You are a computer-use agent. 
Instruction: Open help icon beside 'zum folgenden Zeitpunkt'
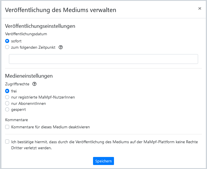pos(61,48)
